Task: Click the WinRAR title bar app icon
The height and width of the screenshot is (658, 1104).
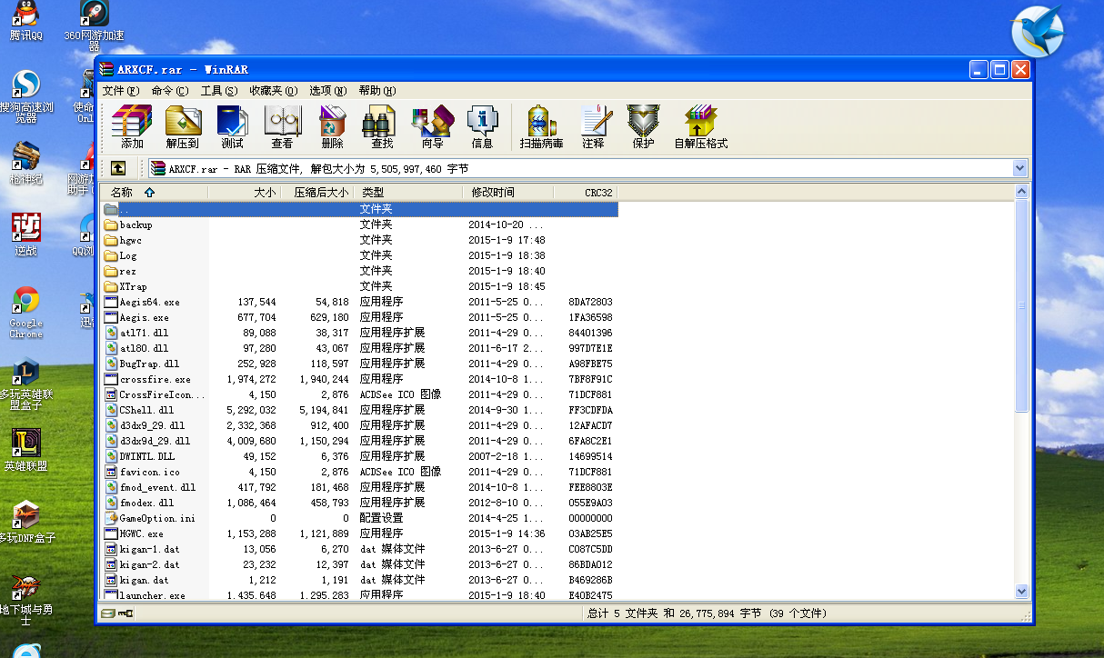Action: [107, 69]
